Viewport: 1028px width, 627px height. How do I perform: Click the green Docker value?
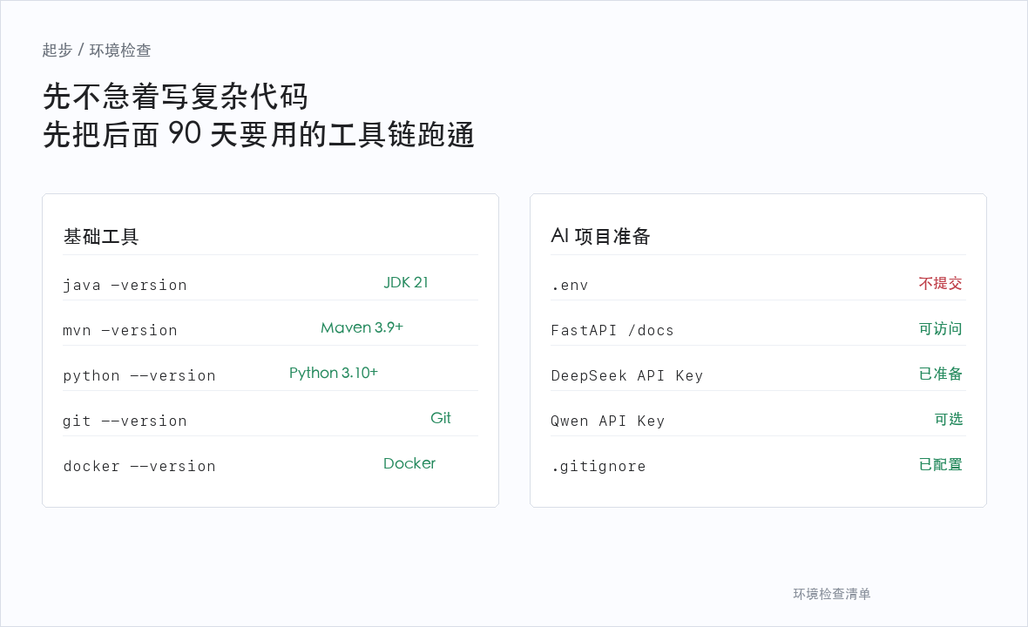409,463
